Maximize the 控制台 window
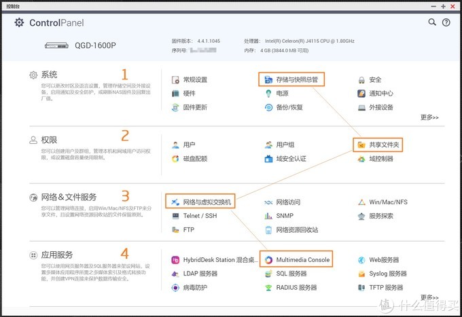Screen dimensions: 462x317 [x=443, y=6]
